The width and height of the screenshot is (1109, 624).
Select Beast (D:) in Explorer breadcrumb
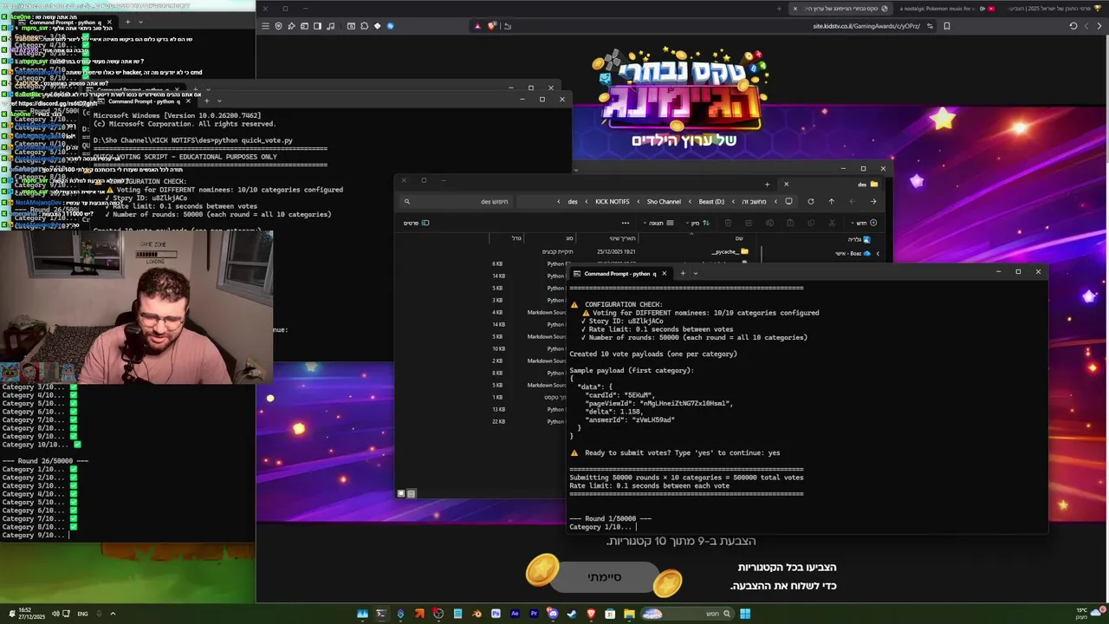[x=711, y=201]
